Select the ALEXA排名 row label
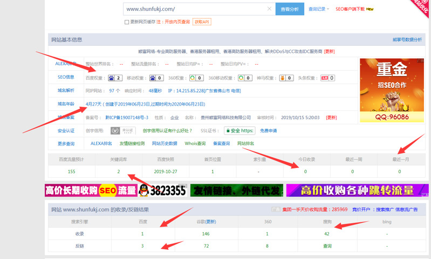 (x=66, y=64)
